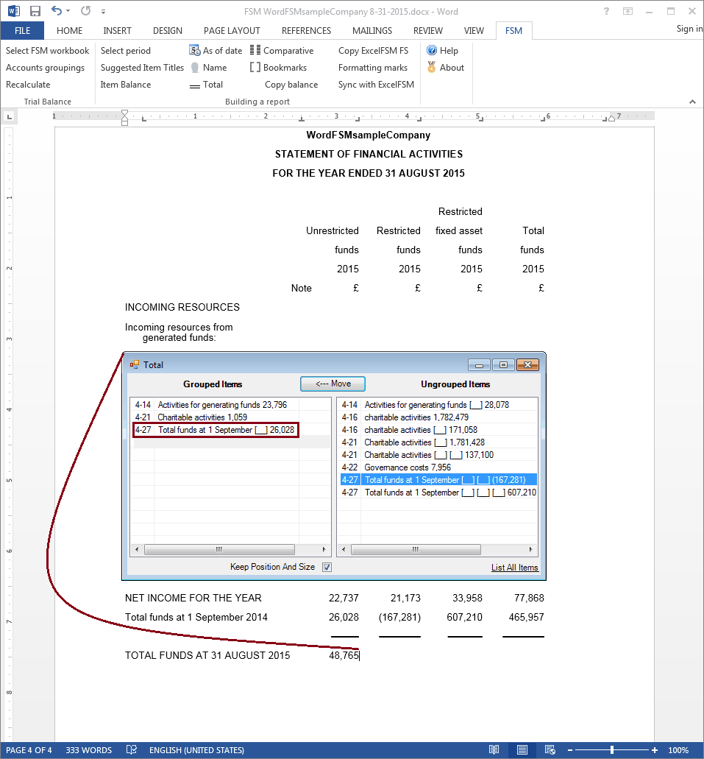
Task: Click the As of date icon
Action: 194,50
